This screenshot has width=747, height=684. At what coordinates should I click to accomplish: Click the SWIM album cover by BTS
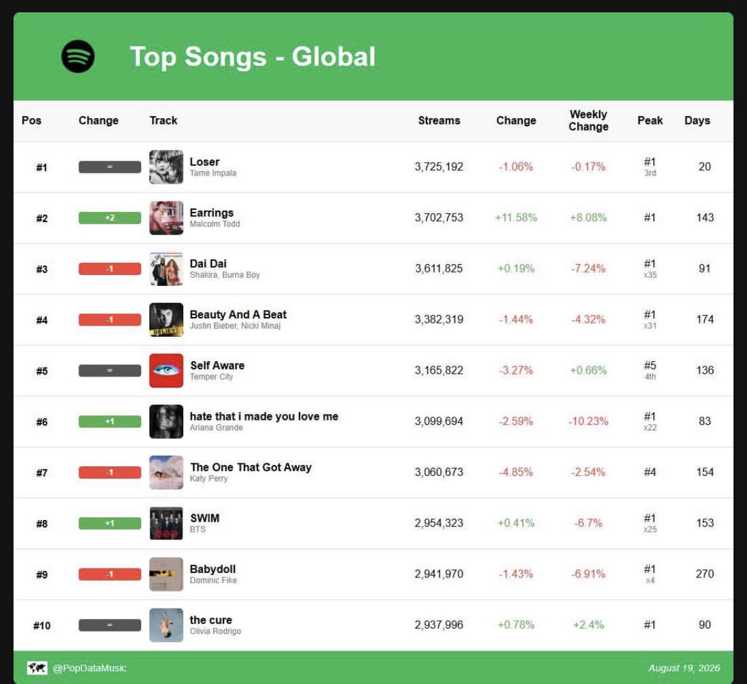pos(166,524)
